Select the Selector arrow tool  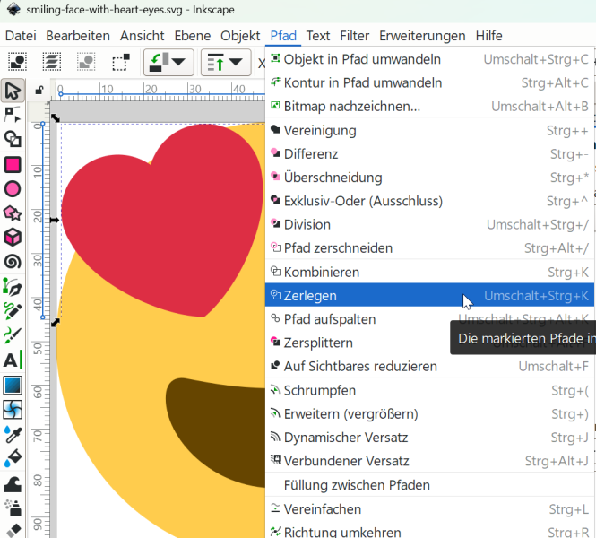click(x=13, y=91)
